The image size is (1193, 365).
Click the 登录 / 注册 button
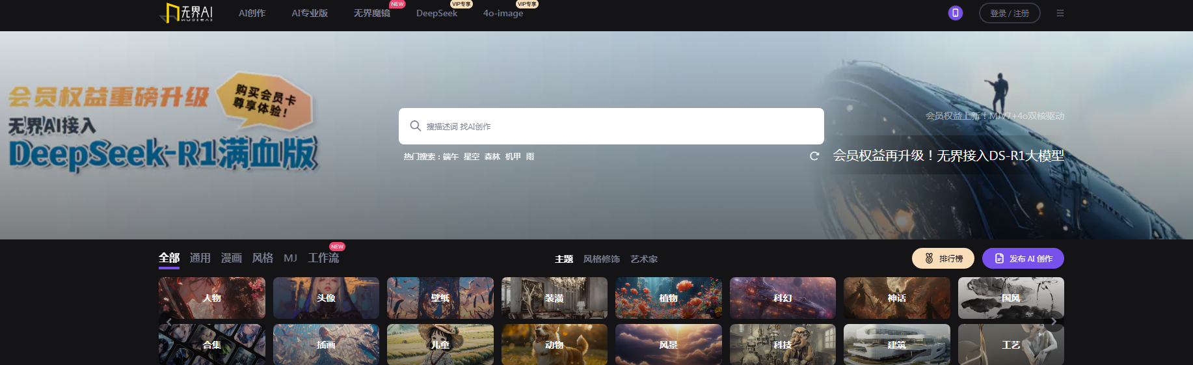[1009, 13]
